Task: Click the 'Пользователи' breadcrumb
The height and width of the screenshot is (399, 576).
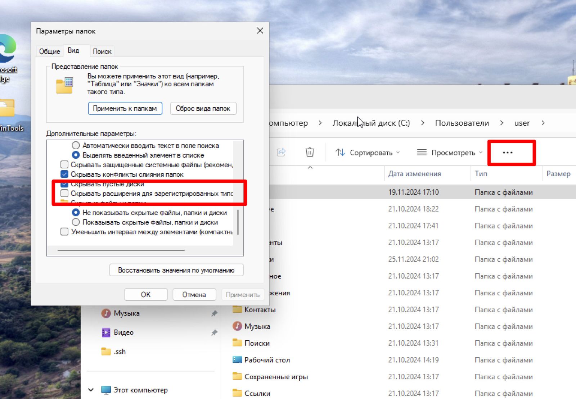Action: click(x=462, y=123)
